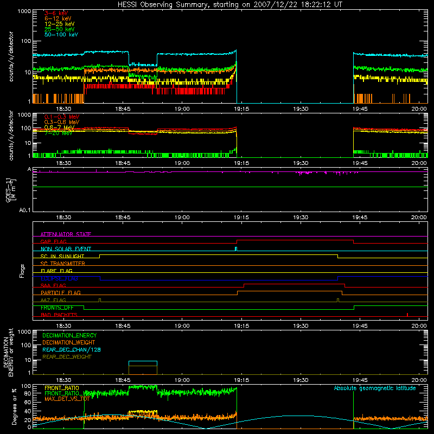The height and width of the screenshot is (434, 434).
Task: Click the 19:45 tick label under MeV panel
Action: (360, 163)
